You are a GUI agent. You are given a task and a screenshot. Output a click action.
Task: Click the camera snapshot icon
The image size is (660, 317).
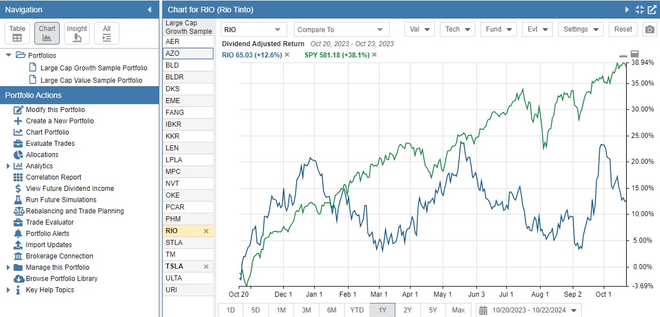[x=649, y=29]
